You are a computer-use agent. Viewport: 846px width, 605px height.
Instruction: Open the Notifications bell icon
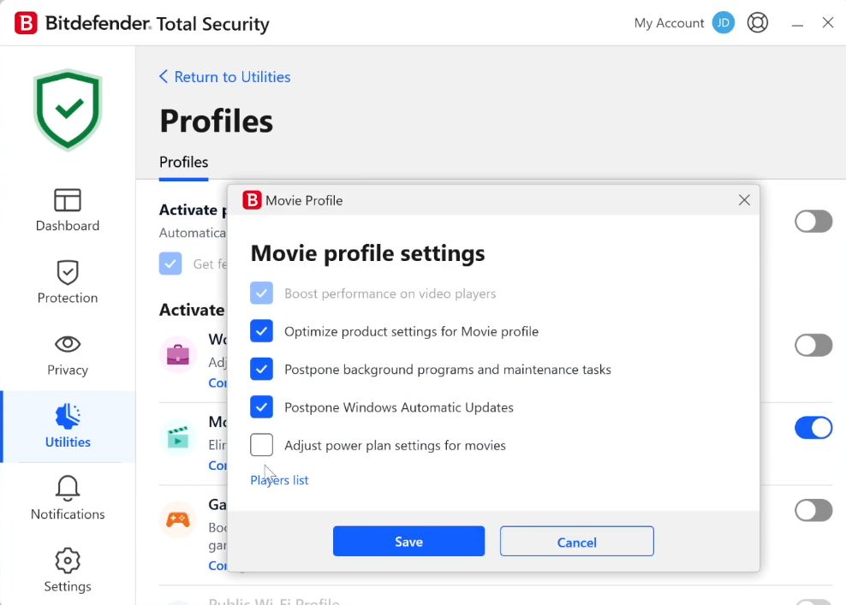pyautogui.click(x=68, y=489)
